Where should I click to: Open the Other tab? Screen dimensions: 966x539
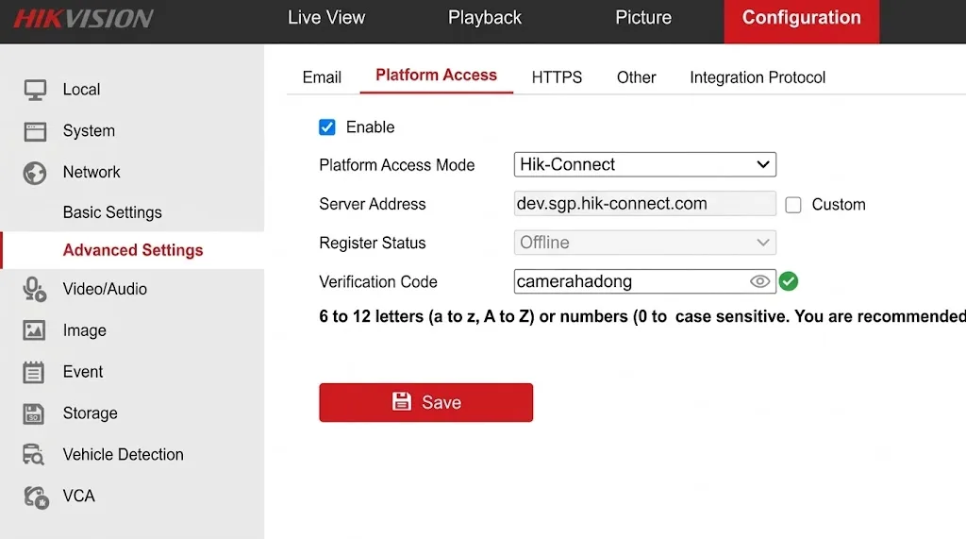point(637,77)
